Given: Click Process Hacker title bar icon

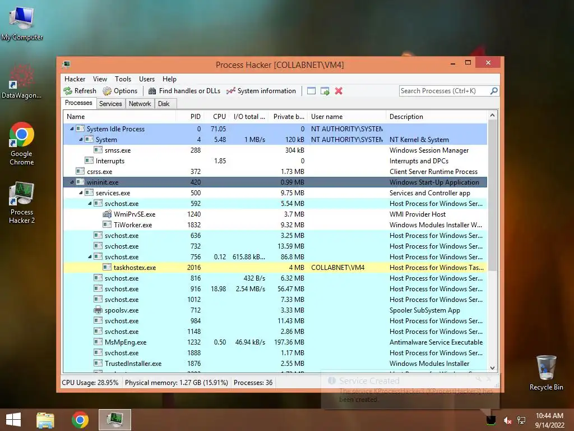Looking at the screenshot, I should point(66,65).
